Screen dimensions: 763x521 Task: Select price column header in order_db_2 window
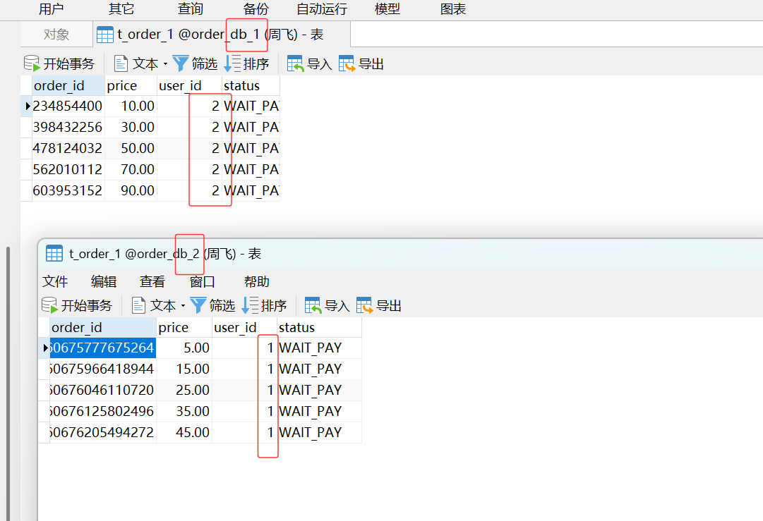click(184, 328)
